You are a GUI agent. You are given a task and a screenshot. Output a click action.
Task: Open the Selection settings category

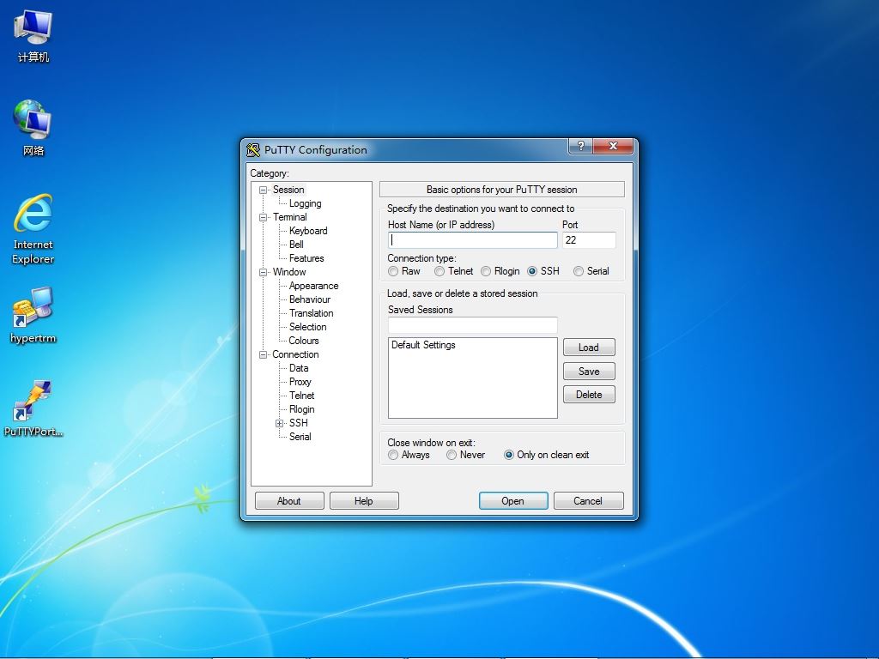pyautogui.click(x=307, y=327)
